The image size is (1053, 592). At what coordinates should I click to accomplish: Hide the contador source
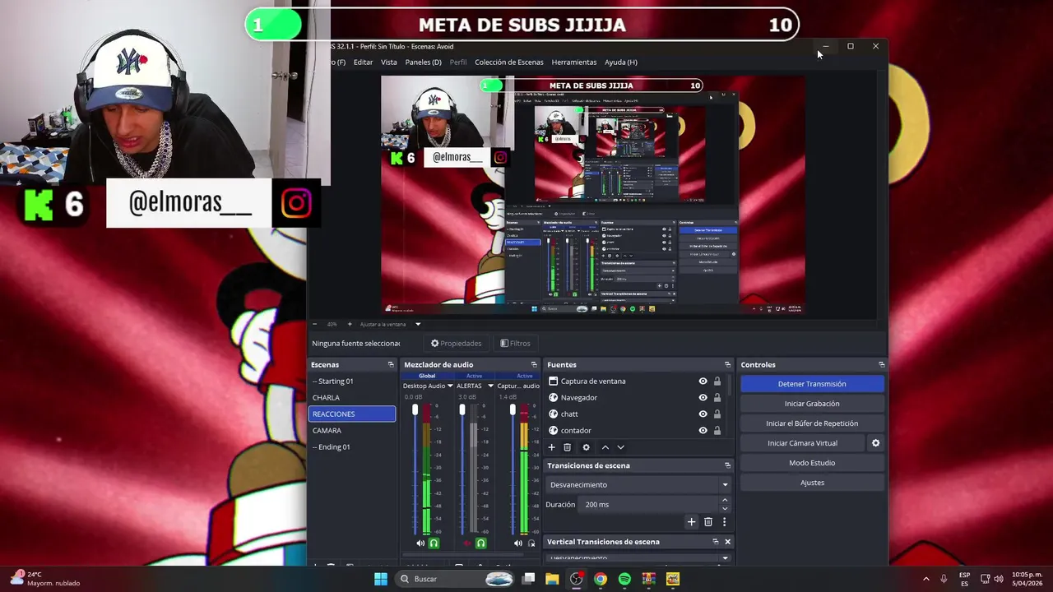[x=703, y=431]
